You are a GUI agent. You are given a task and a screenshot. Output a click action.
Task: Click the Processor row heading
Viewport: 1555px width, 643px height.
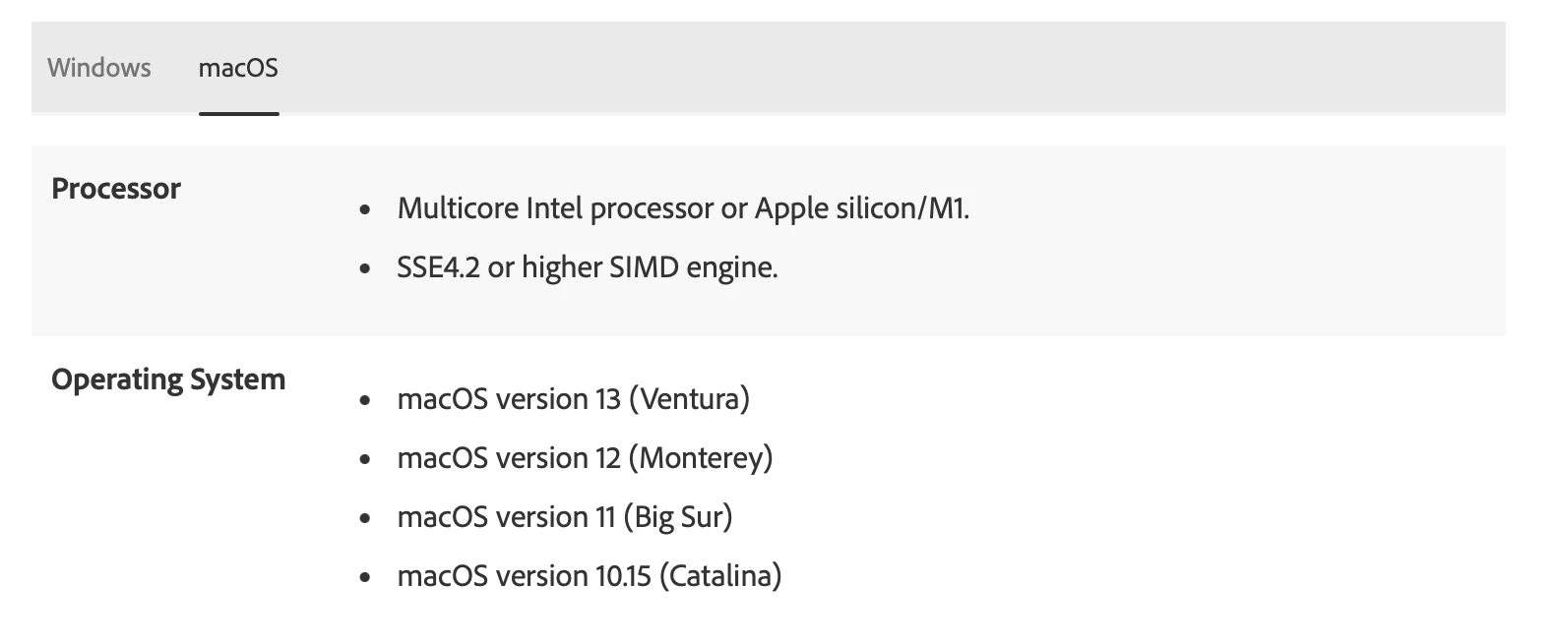116,189
